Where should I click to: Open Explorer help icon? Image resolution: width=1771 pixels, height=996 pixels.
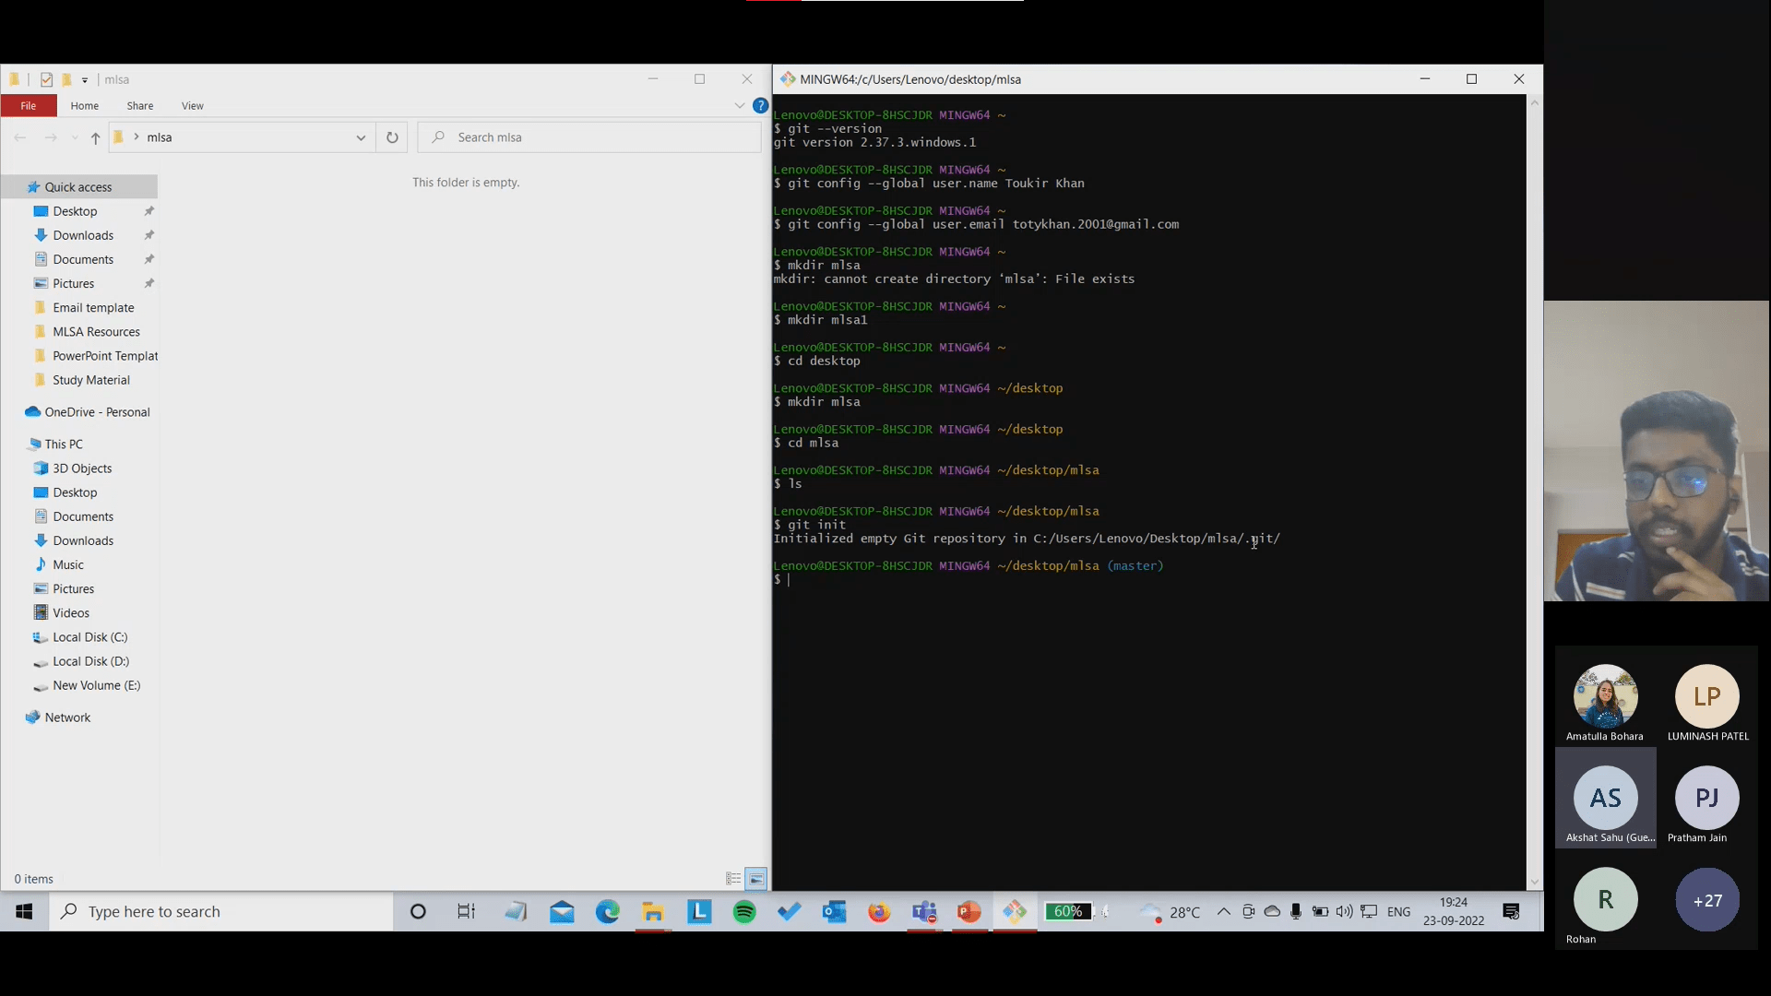pyautogui.click(x=760, y=106)
